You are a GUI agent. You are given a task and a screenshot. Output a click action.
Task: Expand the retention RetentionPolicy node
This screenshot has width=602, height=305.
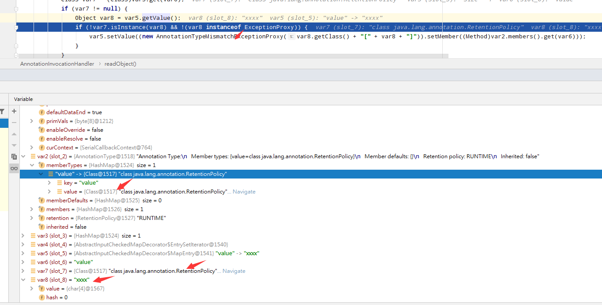point(31,218)
